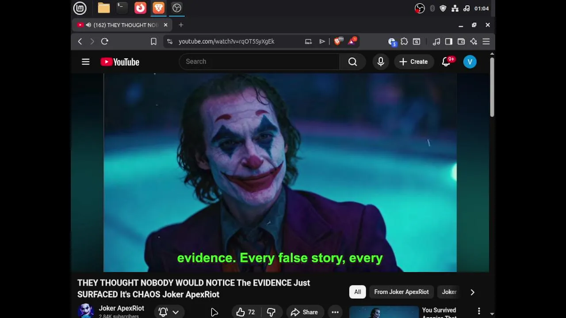Open the Brave Shields lion icon
Screen dimensions: 566x318
(x=338, y=41)
